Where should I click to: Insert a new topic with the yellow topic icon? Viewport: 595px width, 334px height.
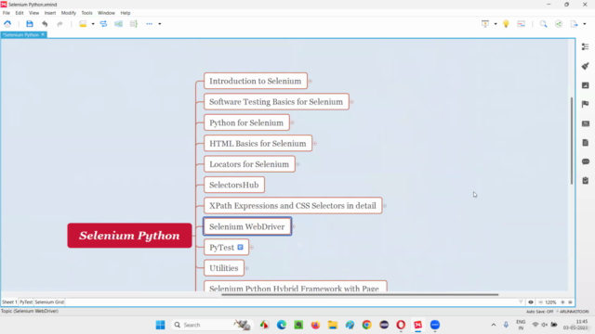point(83,24)
